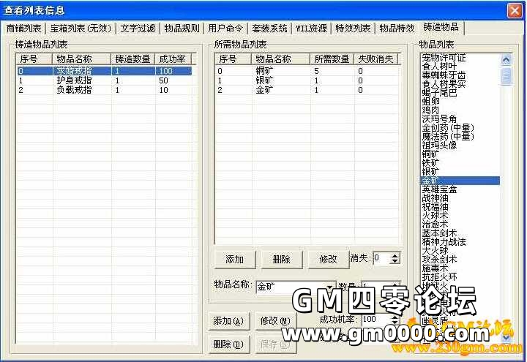This screenshot has height=362, width=527.
Task: Click 删除 below the 所需物品列表 table
Action: pos(281,259)
